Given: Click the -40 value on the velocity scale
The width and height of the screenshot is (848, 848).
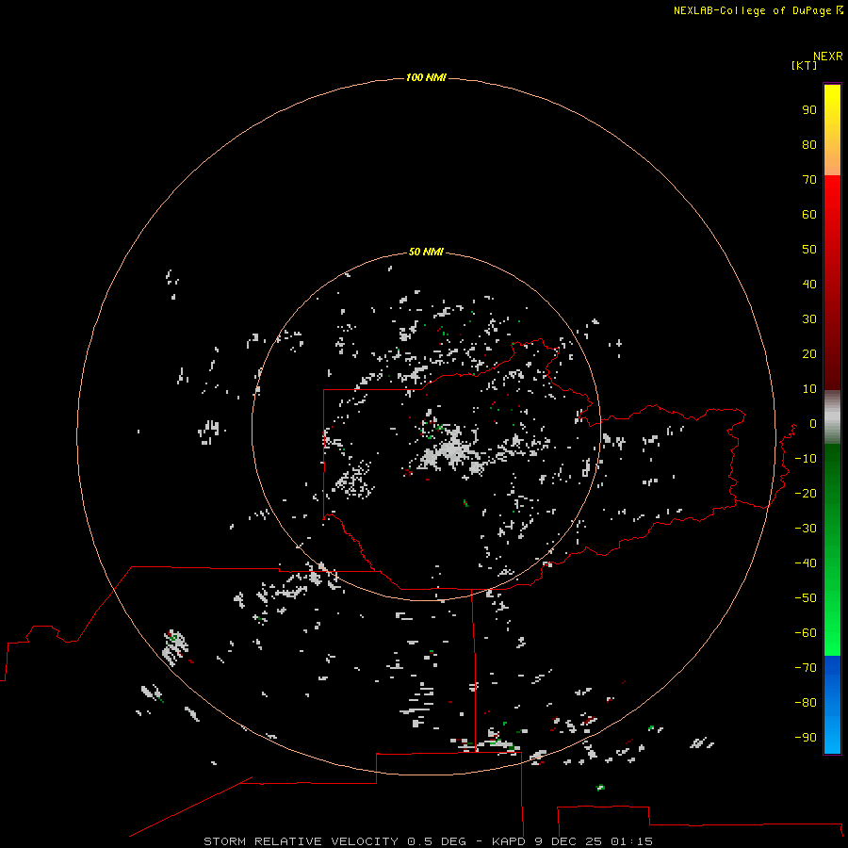Looking at the screenshot, I should click(x=806, y=563).
